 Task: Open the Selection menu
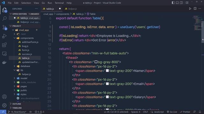26,3
